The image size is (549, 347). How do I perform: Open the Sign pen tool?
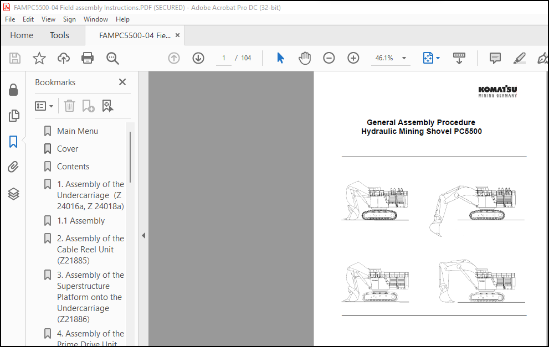click(543, 58)
